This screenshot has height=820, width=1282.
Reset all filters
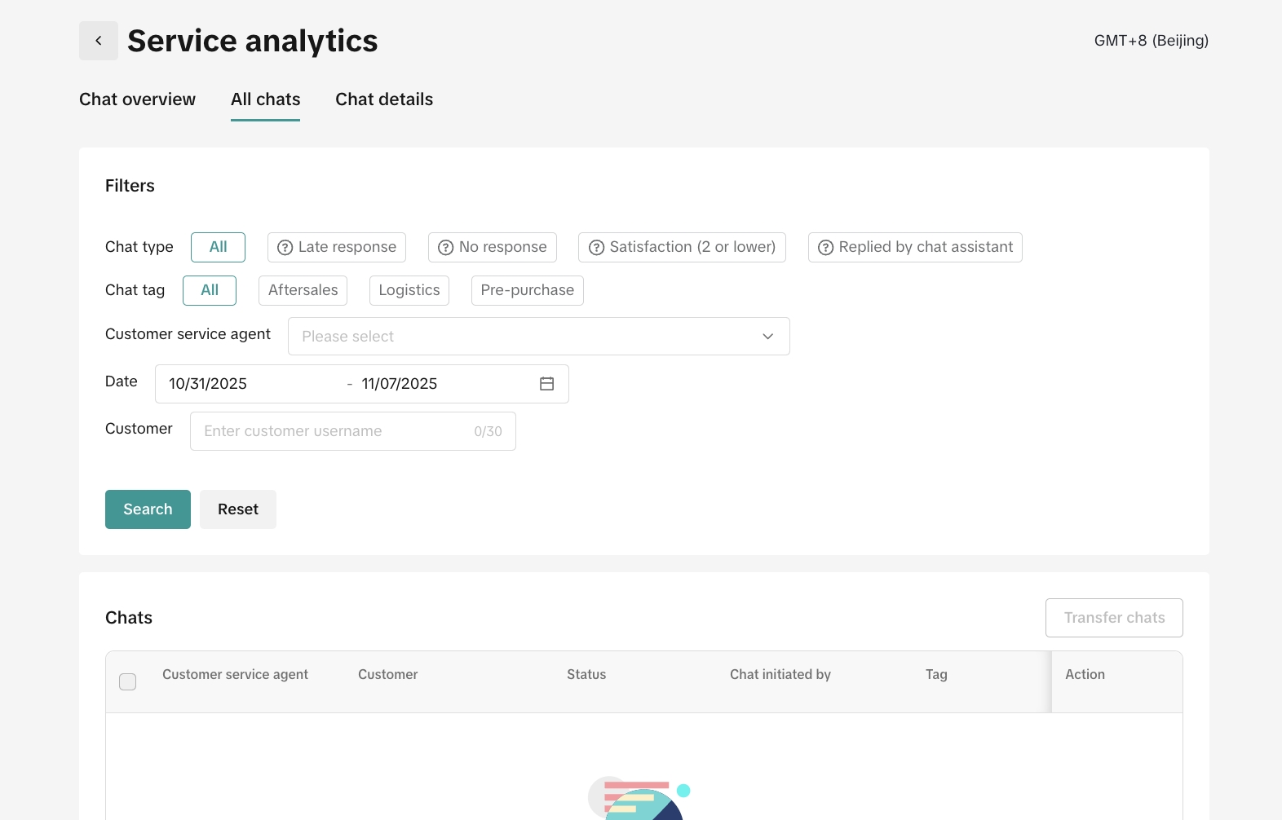[237, 509]
